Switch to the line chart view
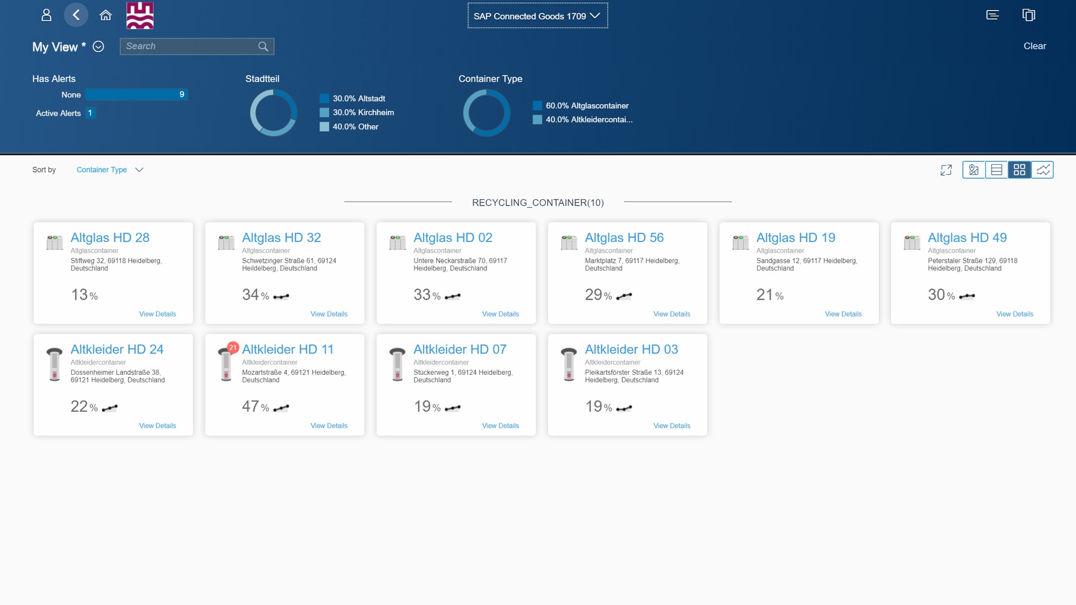The height and width of the screenshot is (605, 1076). click(x=1042, y=170)
